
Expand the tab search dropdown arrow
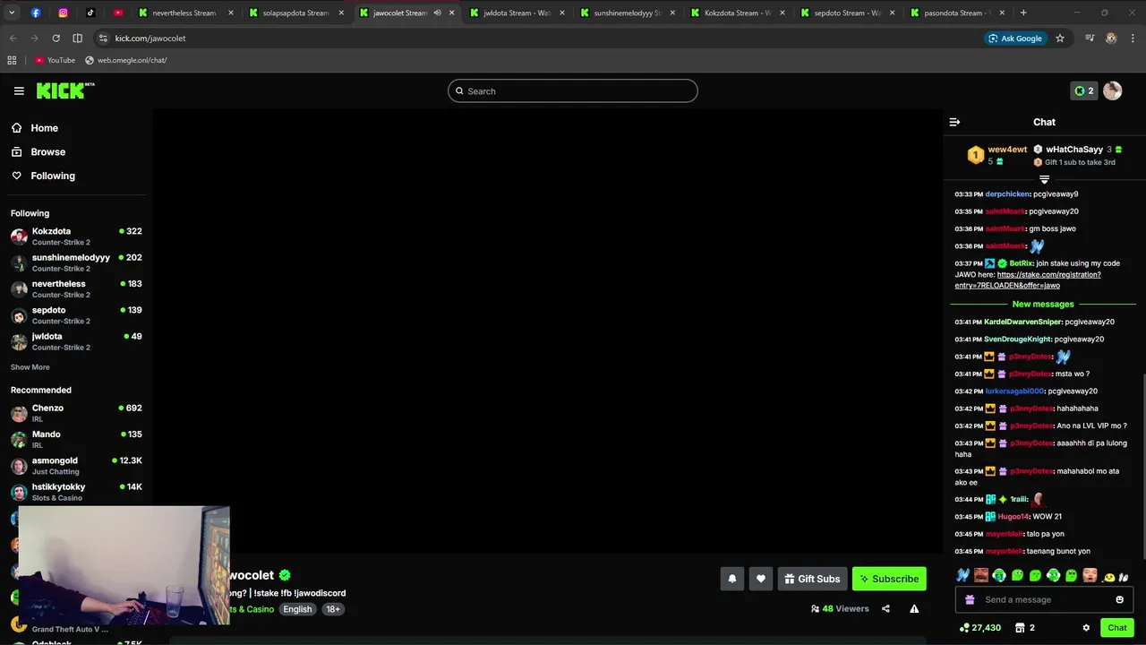pos(12,13)
